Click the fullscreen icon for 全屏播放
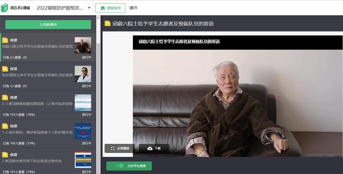This screenshot has width=343, height=174. pyautogui.click(x=113, y=148)
